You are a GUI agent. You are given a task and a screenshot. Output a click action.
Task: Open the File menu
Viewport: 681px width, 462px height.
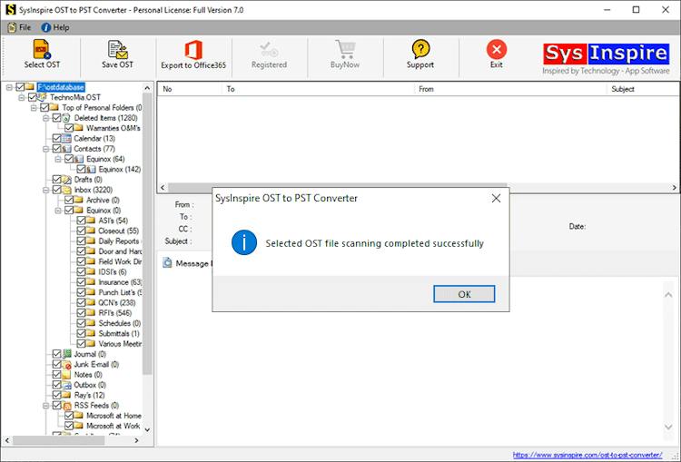(x=20, y=27)
